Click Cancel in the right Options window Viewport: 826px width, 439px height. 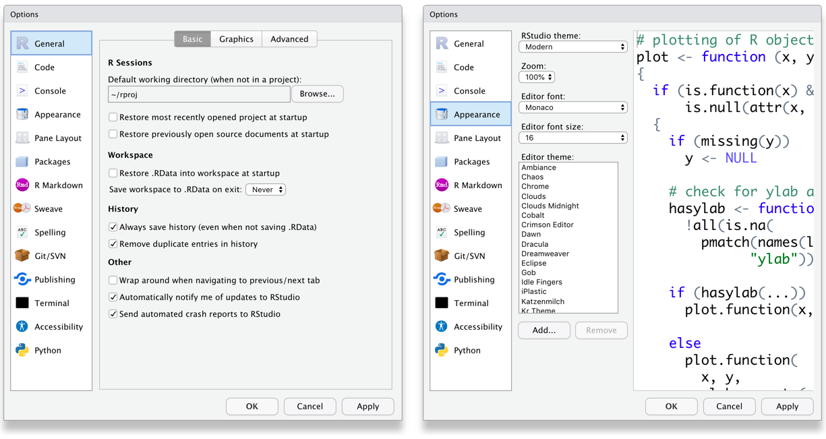730,407
